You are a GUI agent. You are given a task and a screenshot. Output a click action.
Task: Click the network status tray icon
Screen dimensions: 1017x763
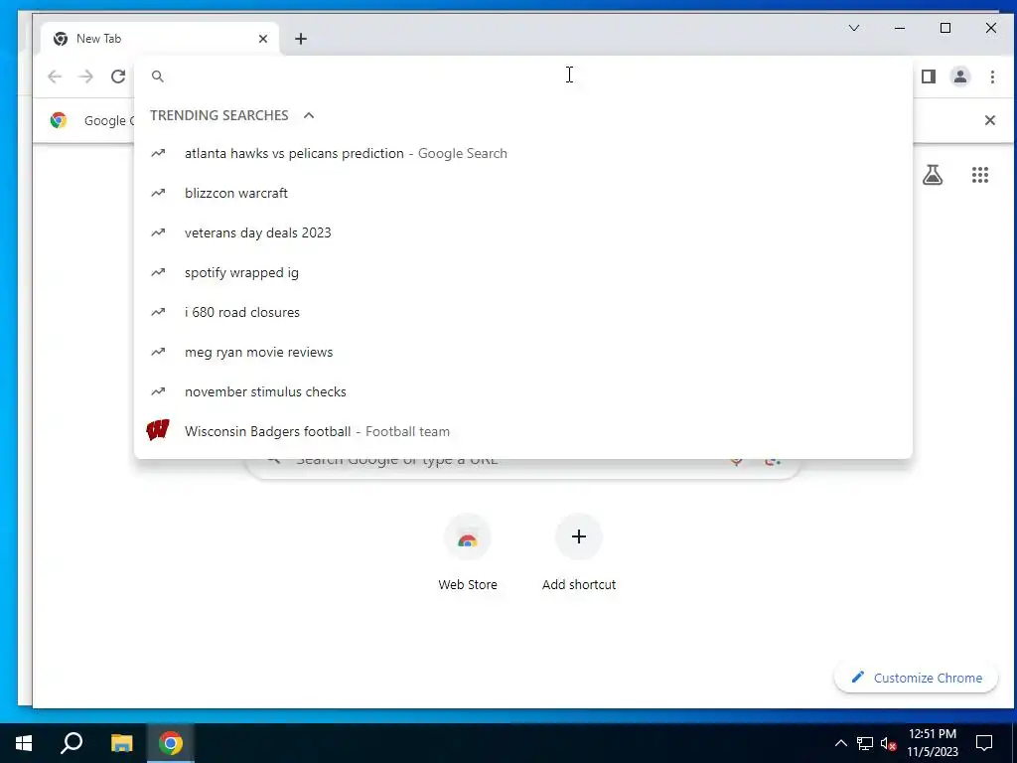tap(865, 743)
